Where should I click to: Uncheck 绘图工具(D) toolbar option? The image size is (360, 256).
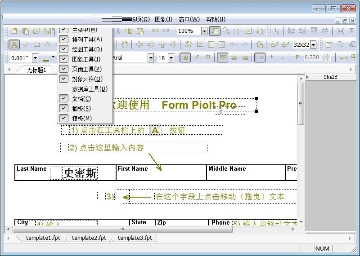[x=85, y=49]
